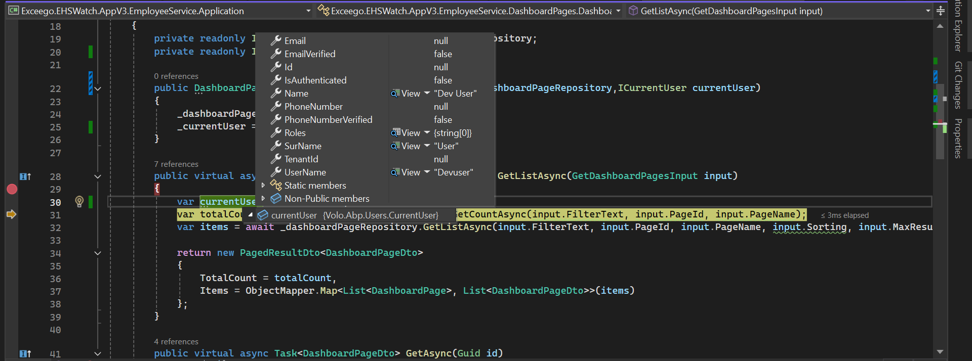Open the lightbulb quick actions on line 30

(79, 202)
